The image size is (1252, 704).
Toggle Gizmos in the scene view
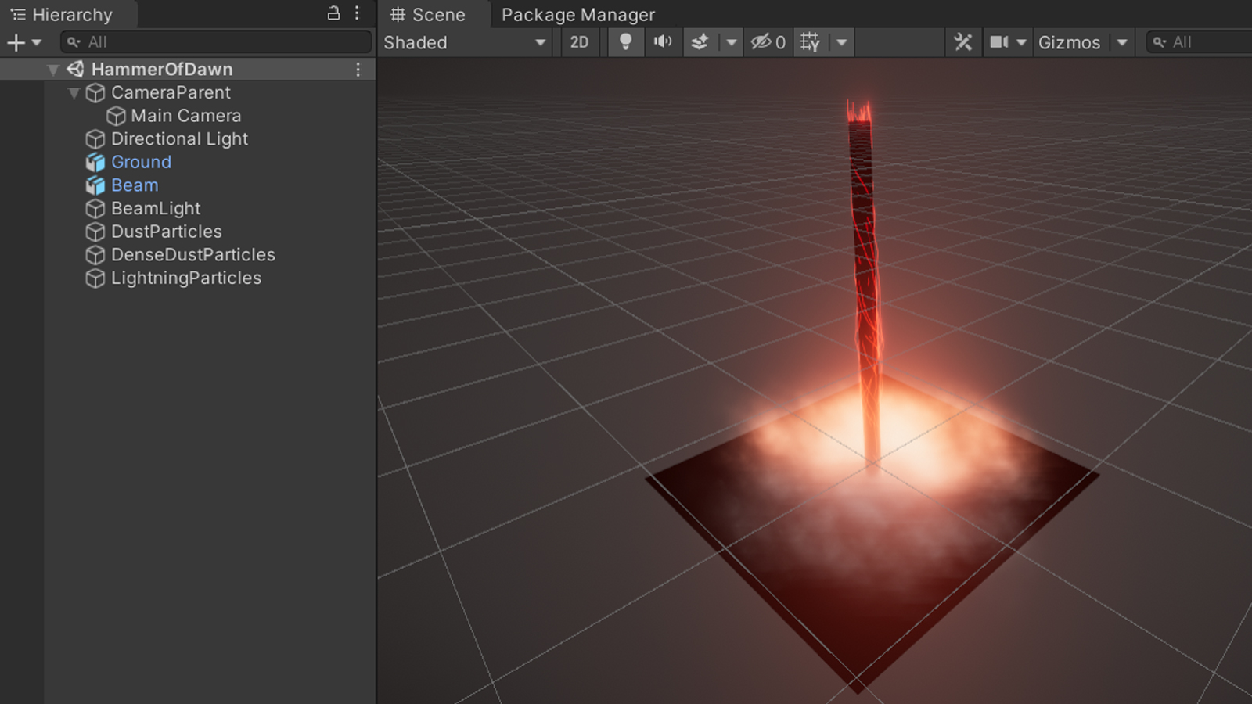[1069, 43]
